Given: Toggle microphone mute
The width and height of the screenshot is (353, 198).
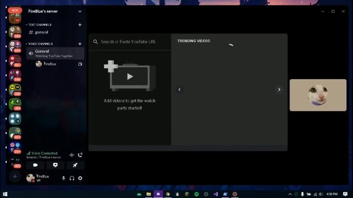Looking at the screenshot, I should click(63, 178).
